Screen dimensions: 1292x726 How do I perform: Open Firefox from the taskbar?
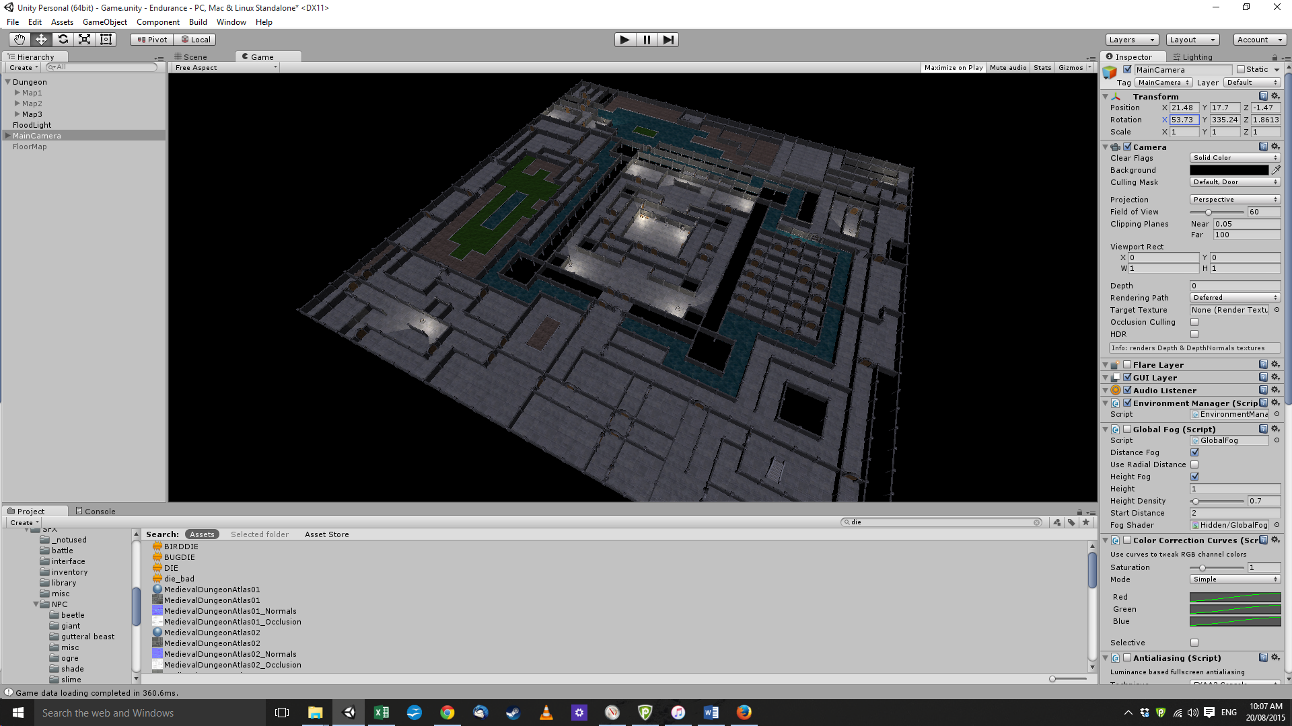[744, 713]
